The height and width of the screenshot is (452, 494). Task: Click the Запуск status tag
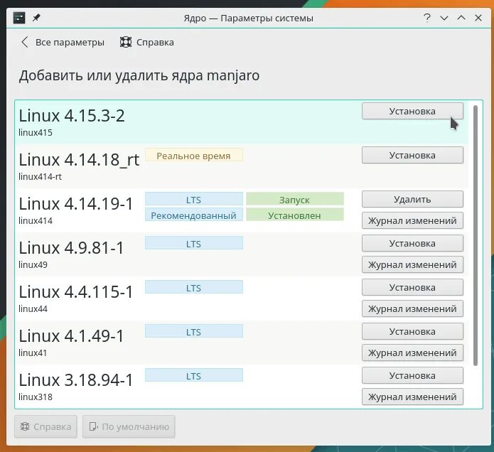[x=294, y=200]
